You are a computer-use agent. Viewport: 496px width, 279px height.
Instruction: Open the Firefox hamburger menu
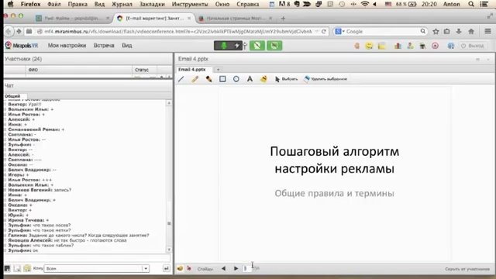[x=487, y=31]
